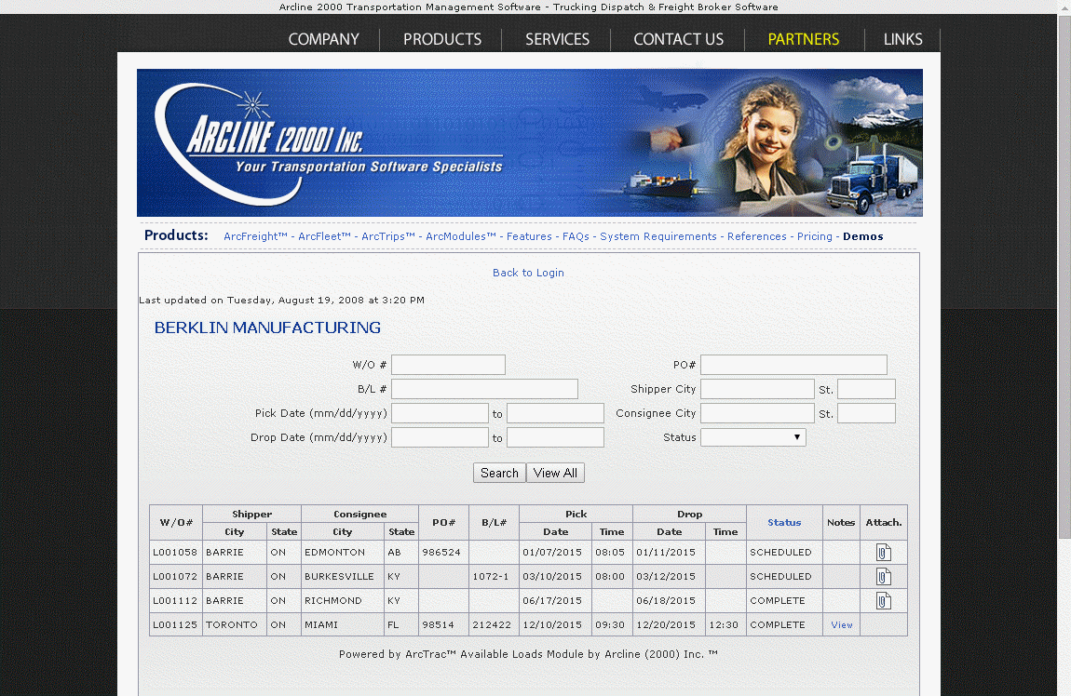Viewport: 1071px width, 696px height.
Task: Select drop date 12/20/2015 cell
Action: pos(669,624)
